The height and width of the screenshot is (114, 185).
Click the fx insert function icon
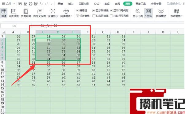pos(48,26)
